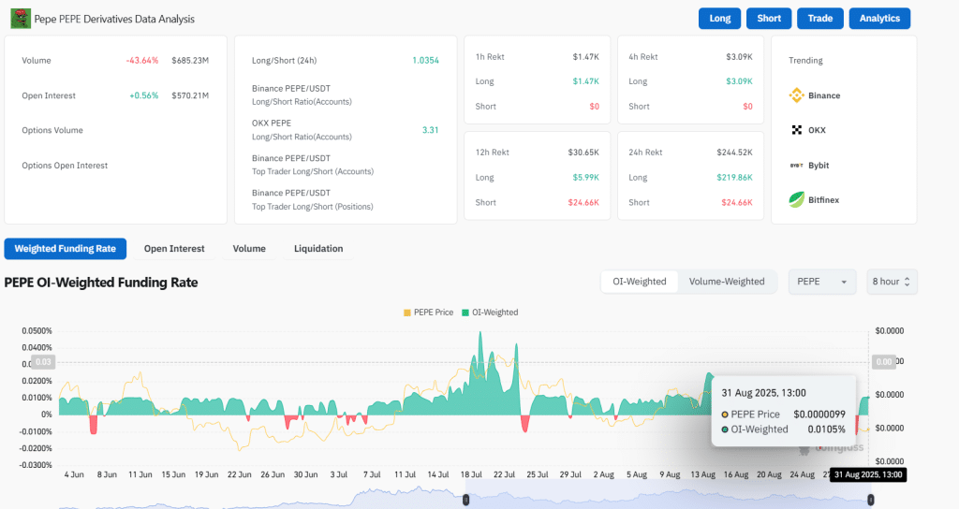
Task: Select the Weighted Funding Rate tab
Action: 66,249
